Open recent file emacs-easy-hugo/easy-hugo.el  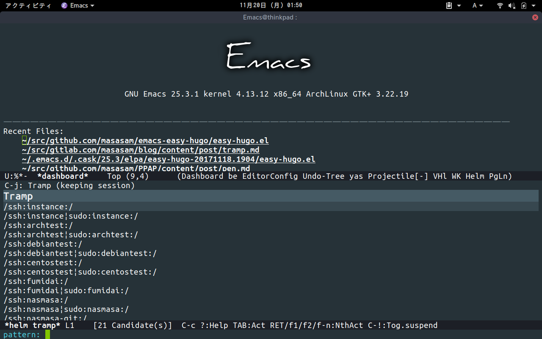point(145,141)
